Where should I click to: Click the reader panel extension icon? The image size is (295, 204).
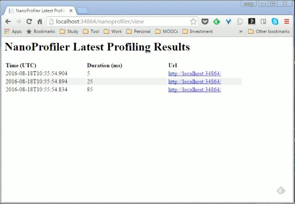click(263, 21)
